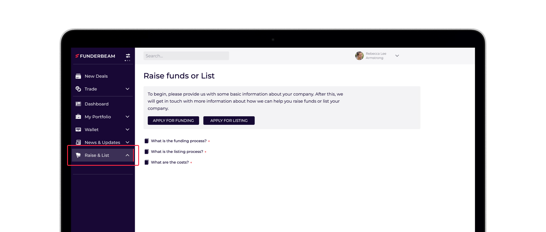Open the user account dropdown arrow
Viewport: 546px width, 232px height.
pyautogui.click(x=397, y=56)
